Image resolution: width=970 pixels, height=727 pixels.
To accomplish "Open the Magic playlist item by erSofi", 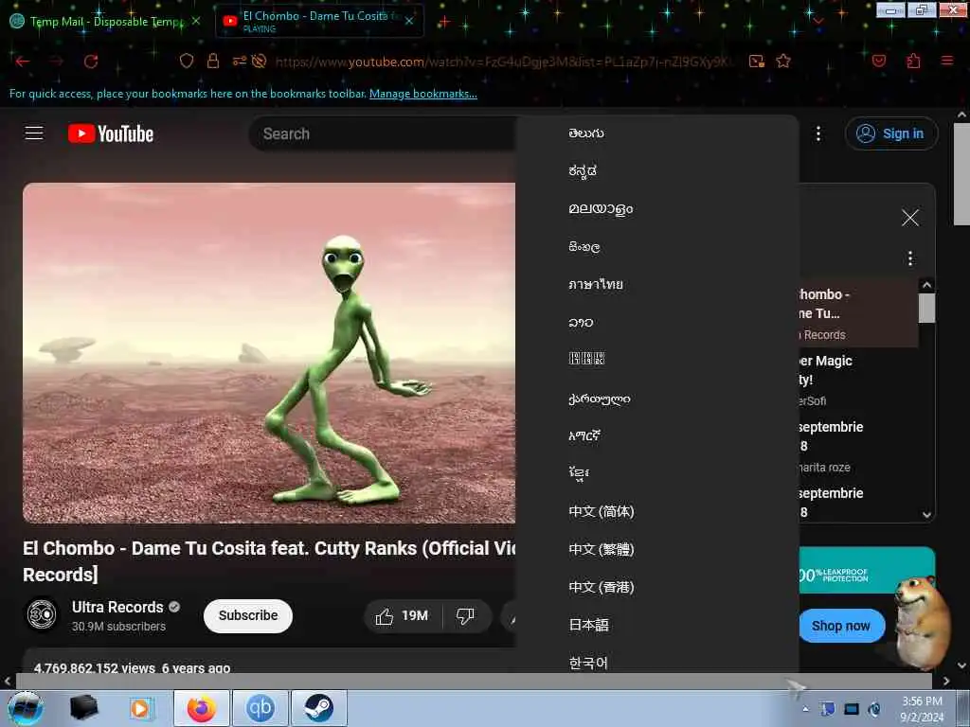I will [858, 381].
